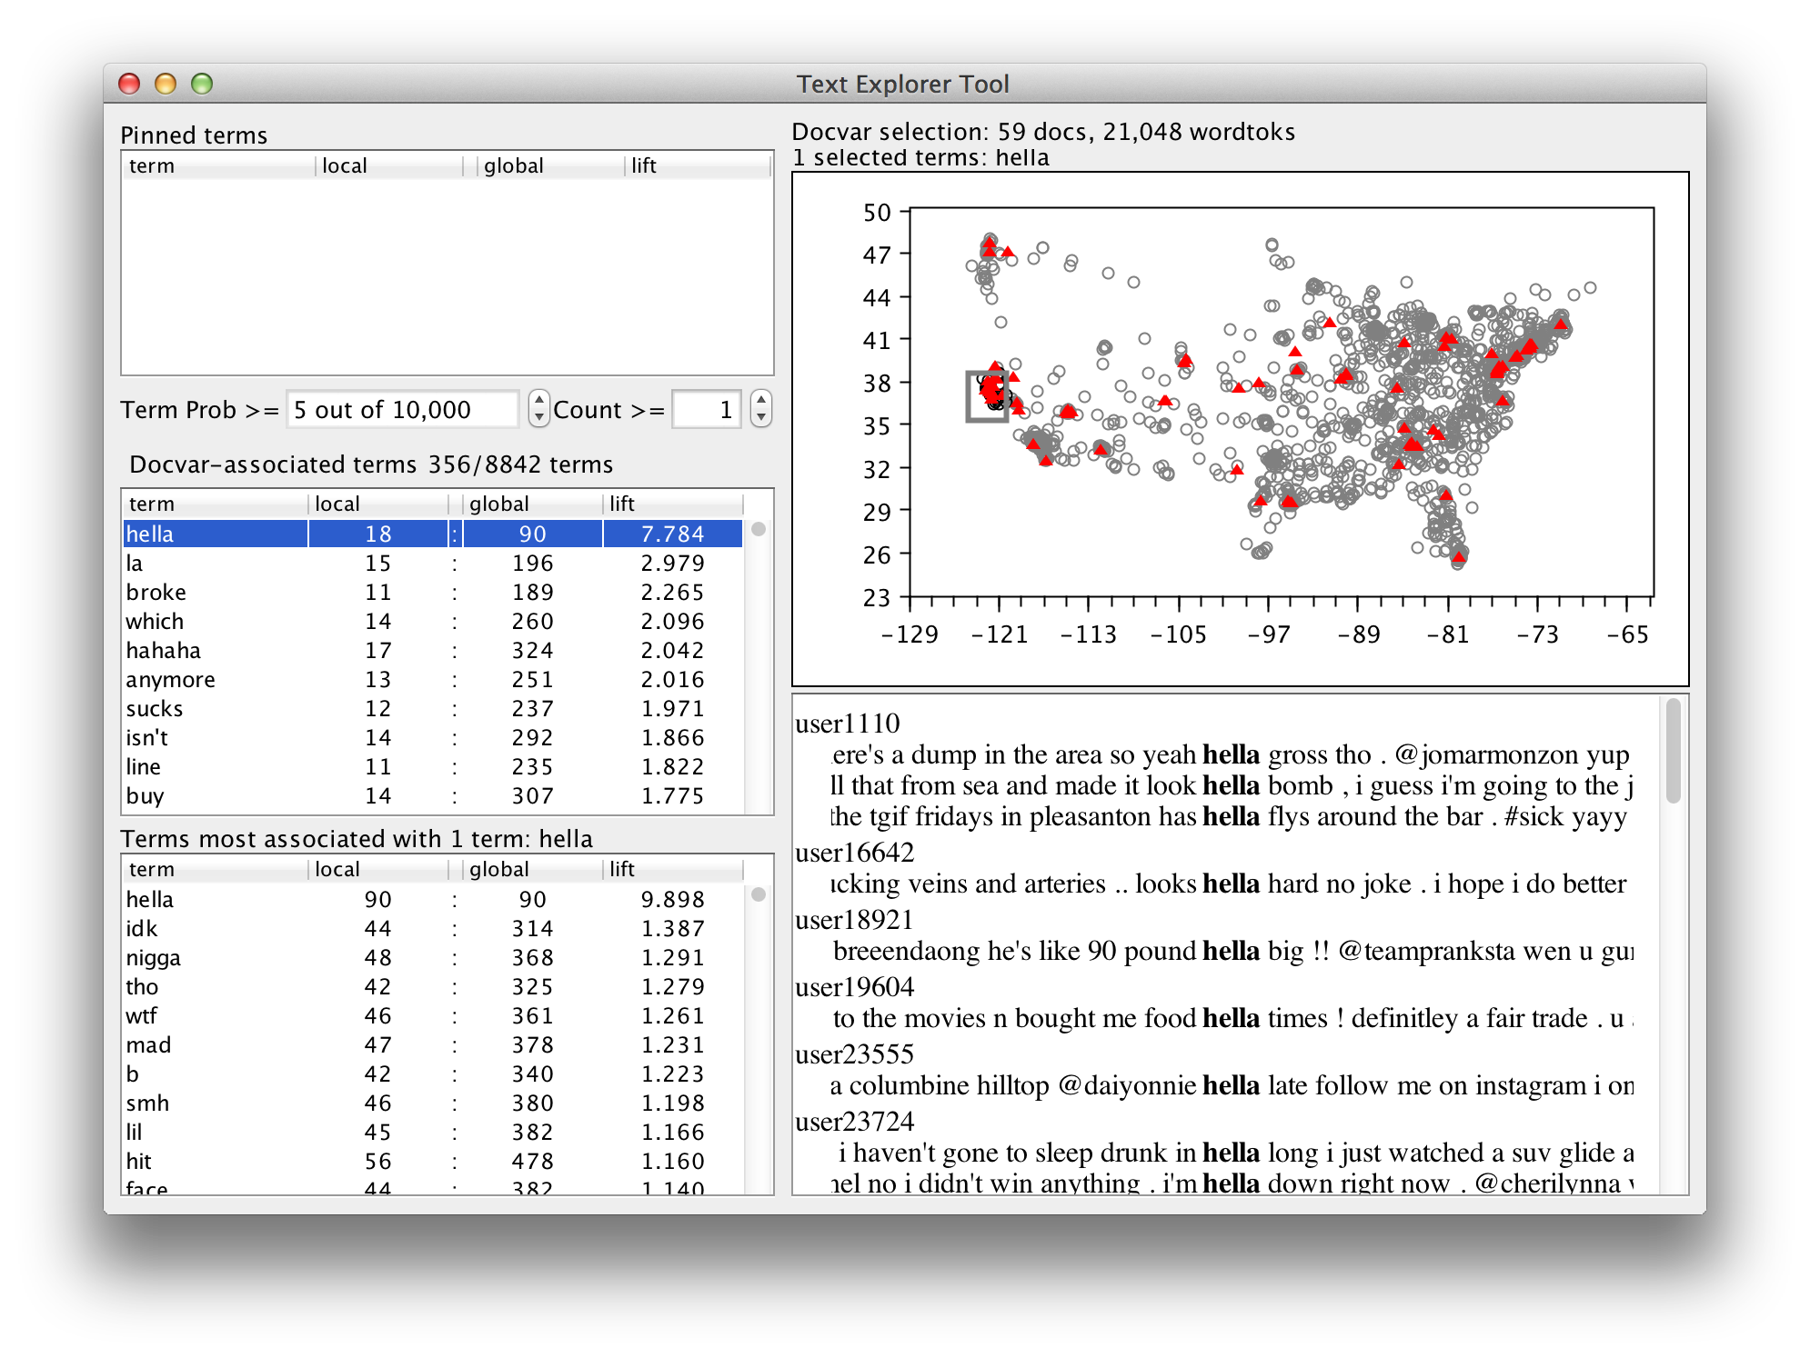The height and width of the screenshot is (1358, 1810).
Task: Click the 'tgif fridays in pleasanton' tweet line
Action: [x=1232, y=816]
